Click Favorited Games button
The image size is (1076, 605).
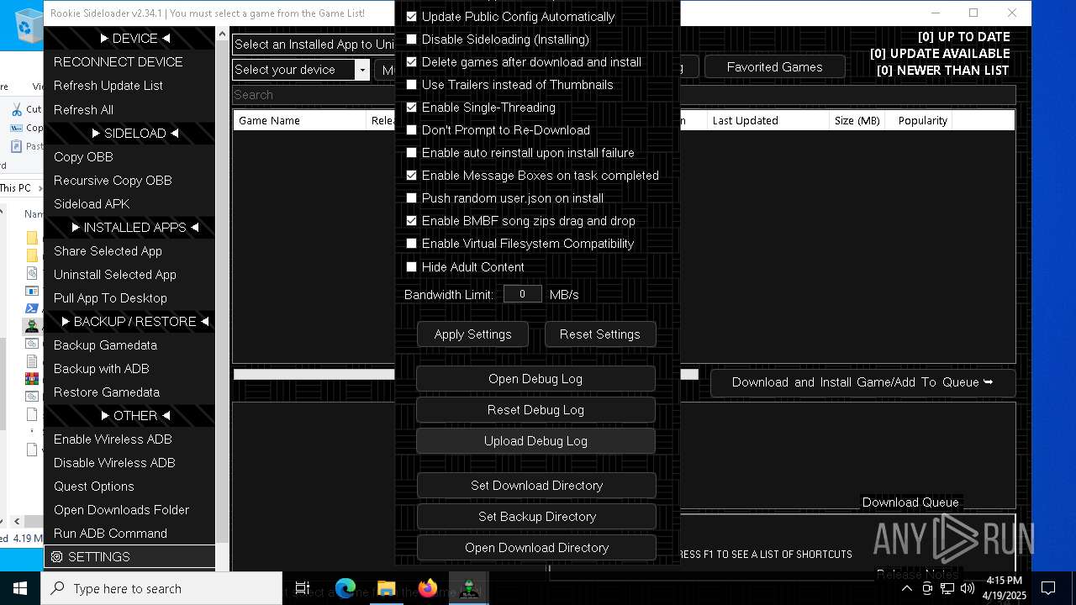(x=775, y=67)
